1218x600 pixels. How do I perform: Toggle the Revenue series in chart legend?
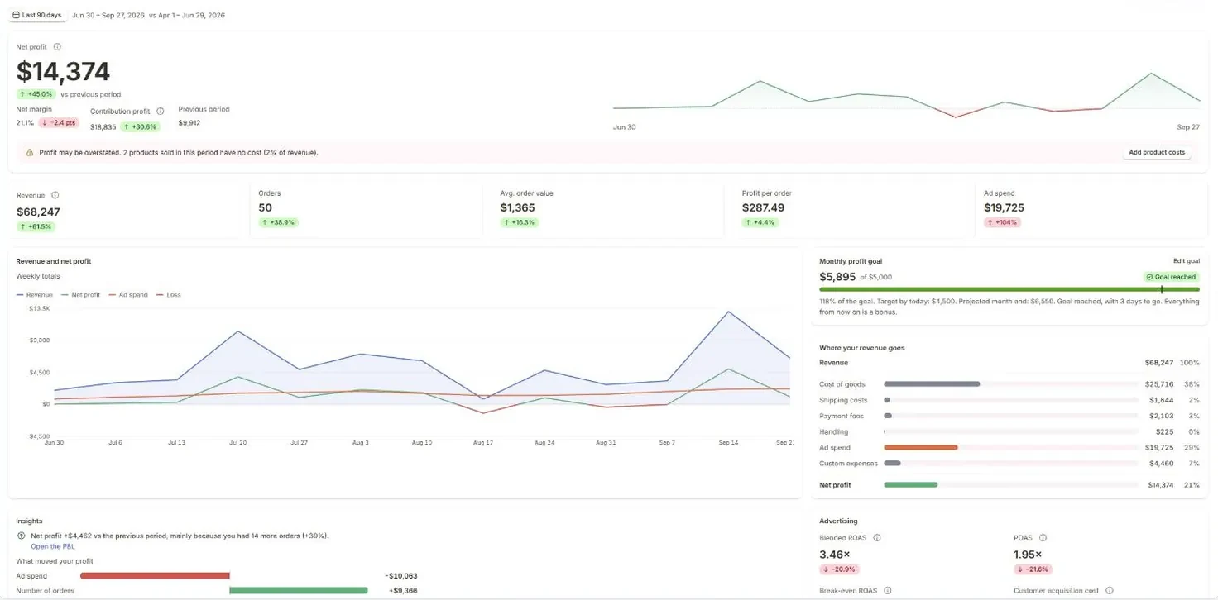35,295
